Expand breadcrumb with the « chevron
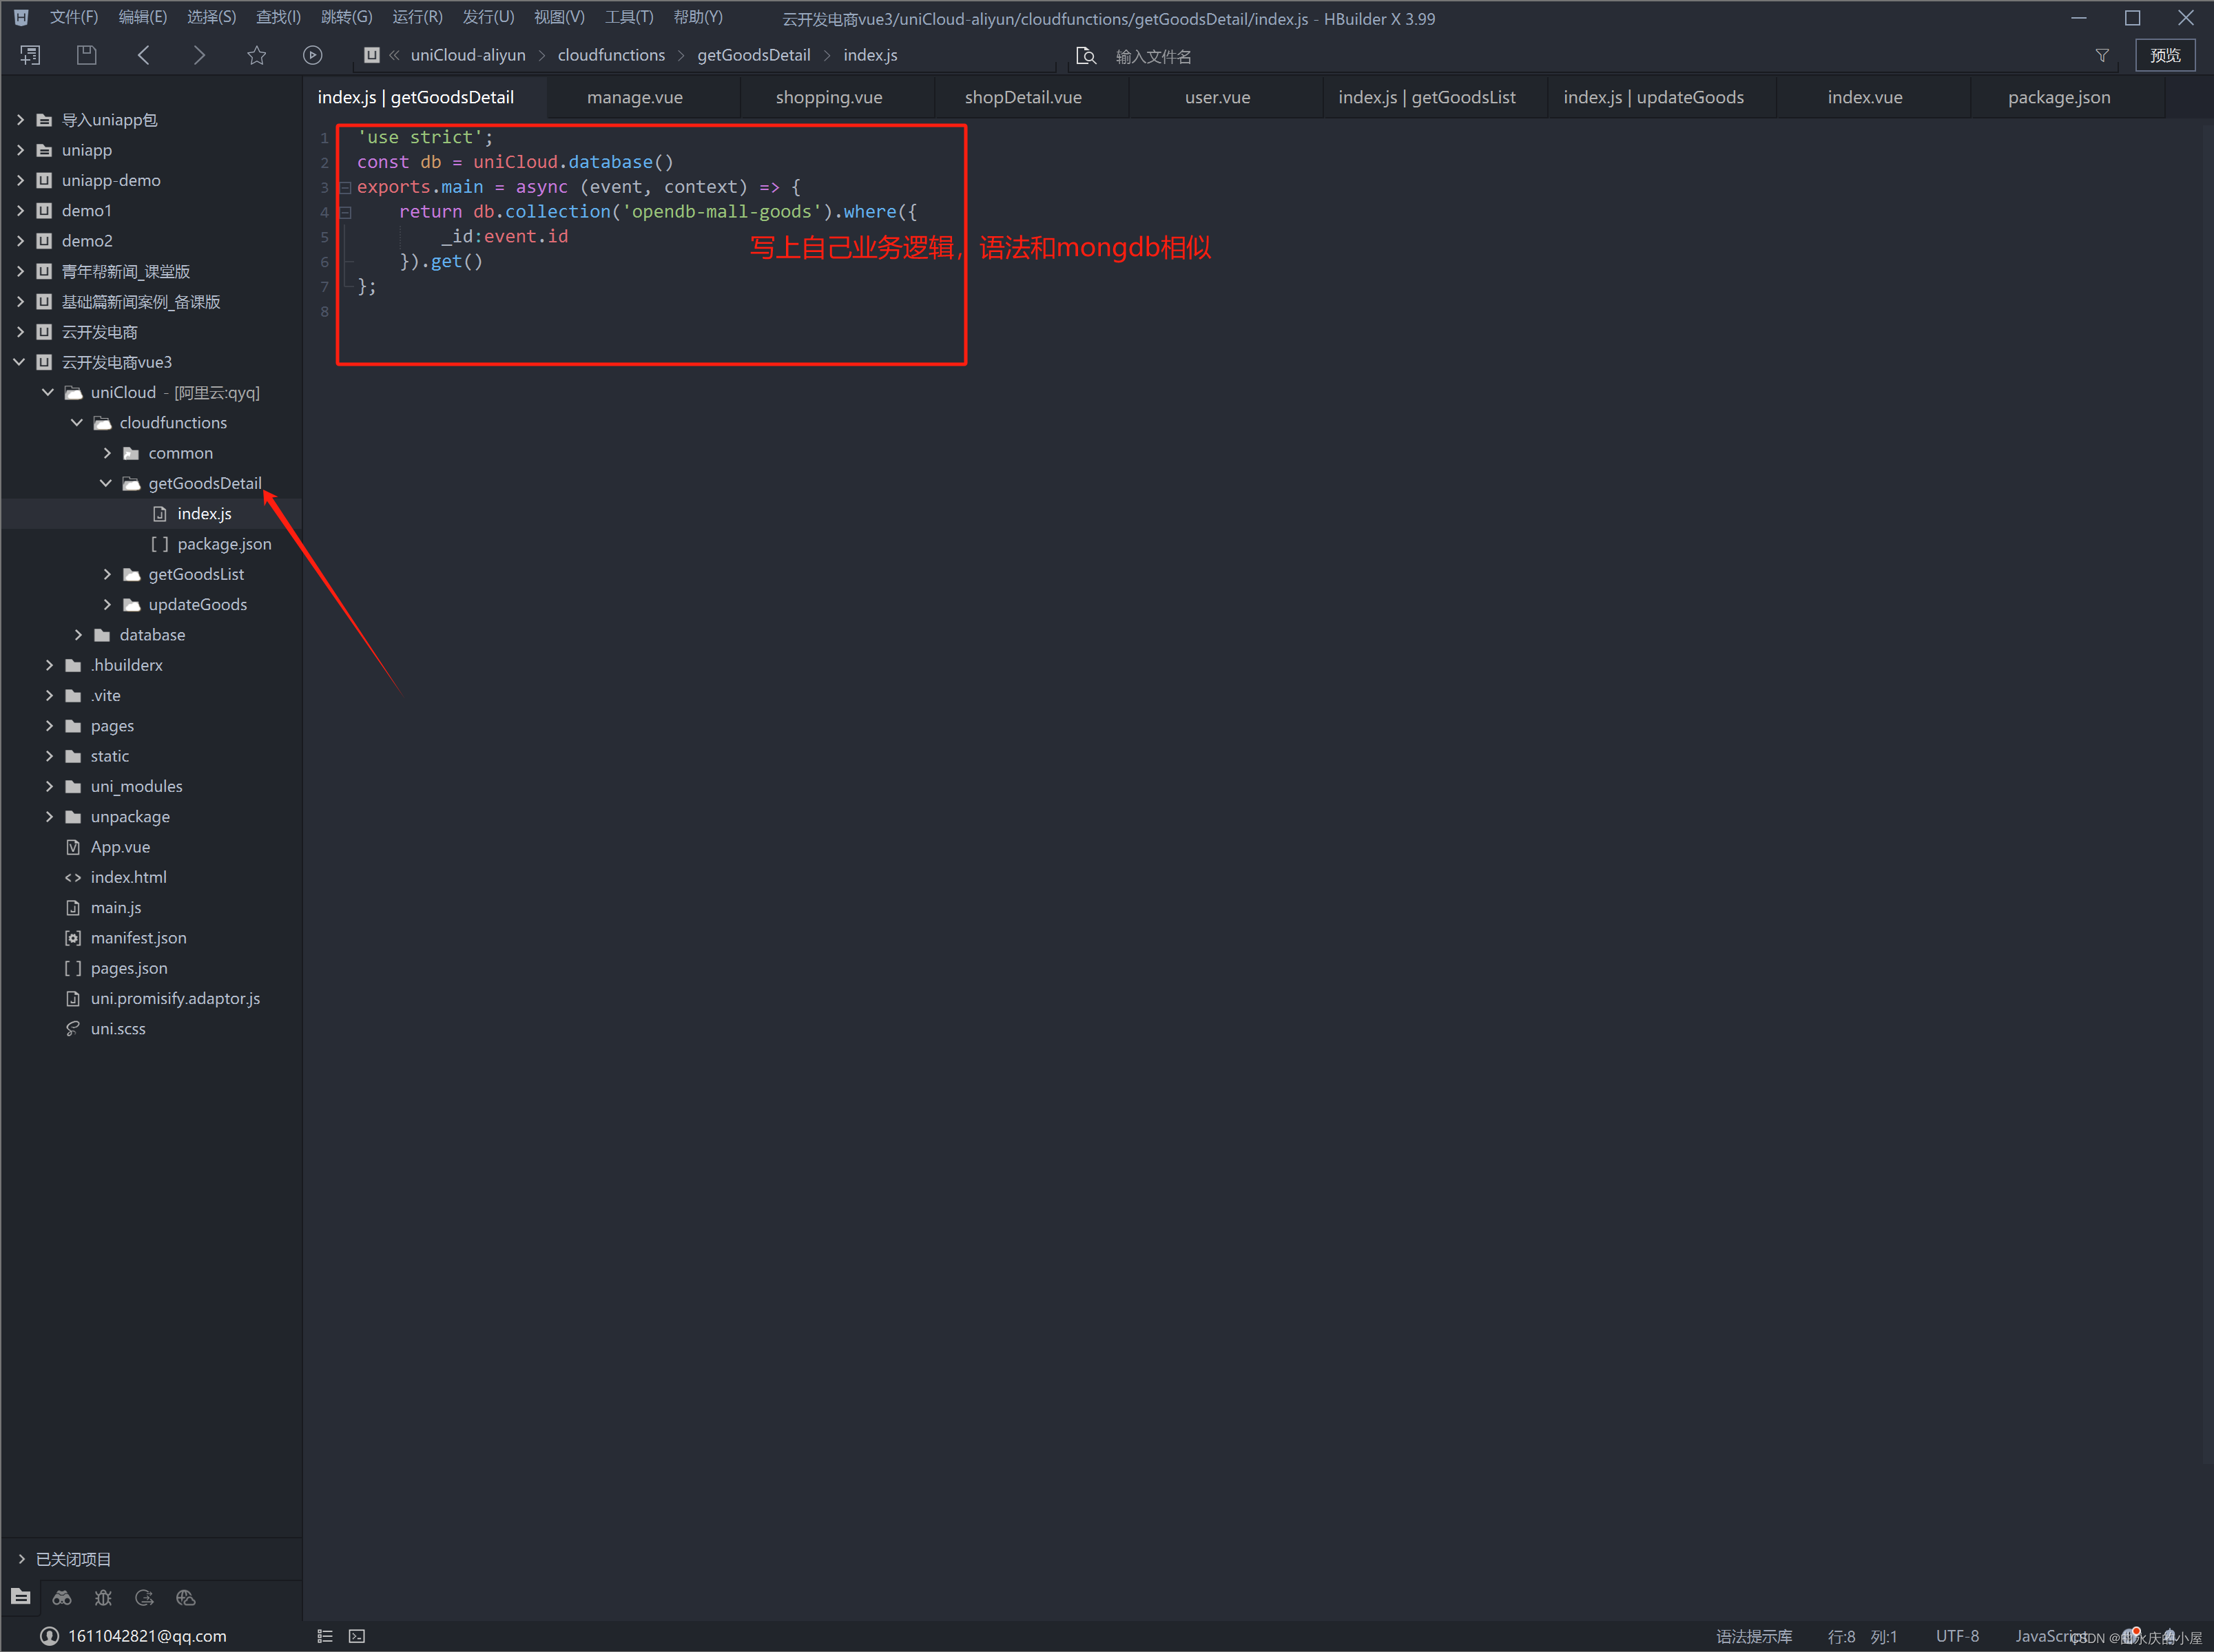The height and width of the screenshot is (1652, 2214). (394, 55)
